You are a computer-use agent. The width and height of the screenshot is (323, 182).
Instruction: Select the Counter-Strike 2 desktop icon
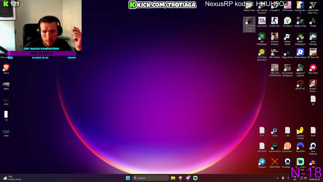(x=300, y=8)
